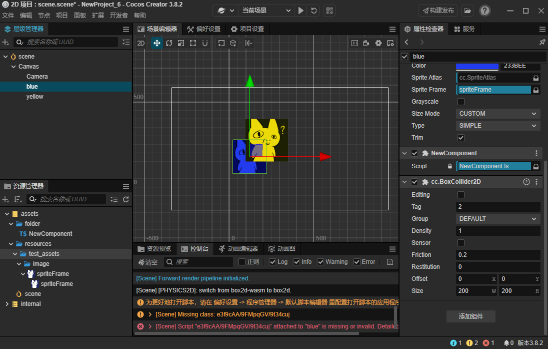
Task: Select the rect transform tool
Action: (x=193, y=44)
